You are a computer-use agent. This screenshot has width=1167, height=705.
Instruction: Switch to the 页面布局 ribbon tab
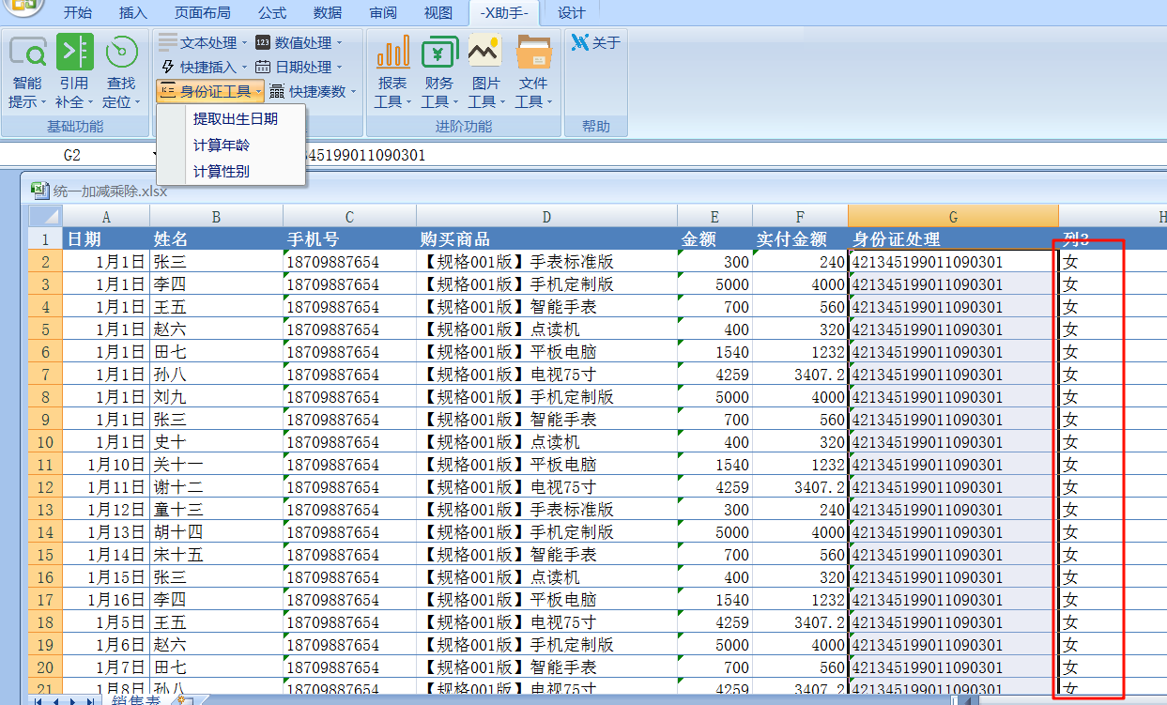tap(202, 12)
